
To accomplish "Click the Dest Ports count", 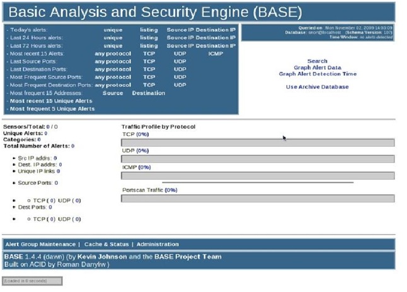I will (x=50, y=207).
